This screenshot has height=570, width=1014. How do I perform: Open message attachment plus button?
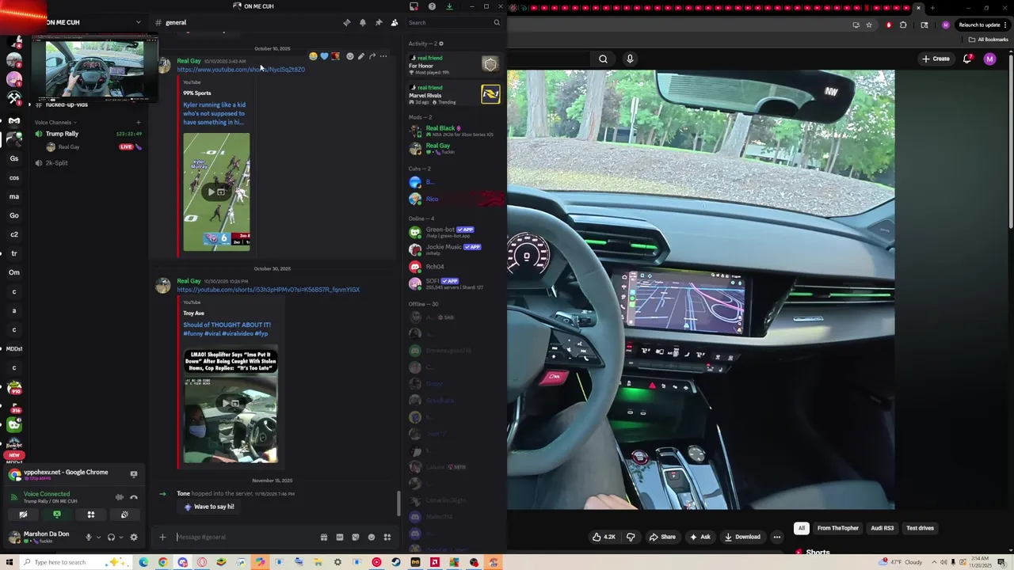pos(162,537)
